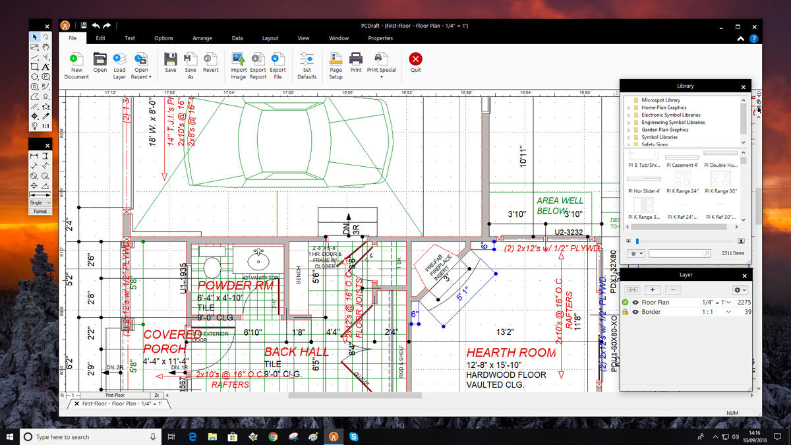Open the Layout ribbon tab
This screenshot has width=791, height=445.
click(x=270, y=38)
